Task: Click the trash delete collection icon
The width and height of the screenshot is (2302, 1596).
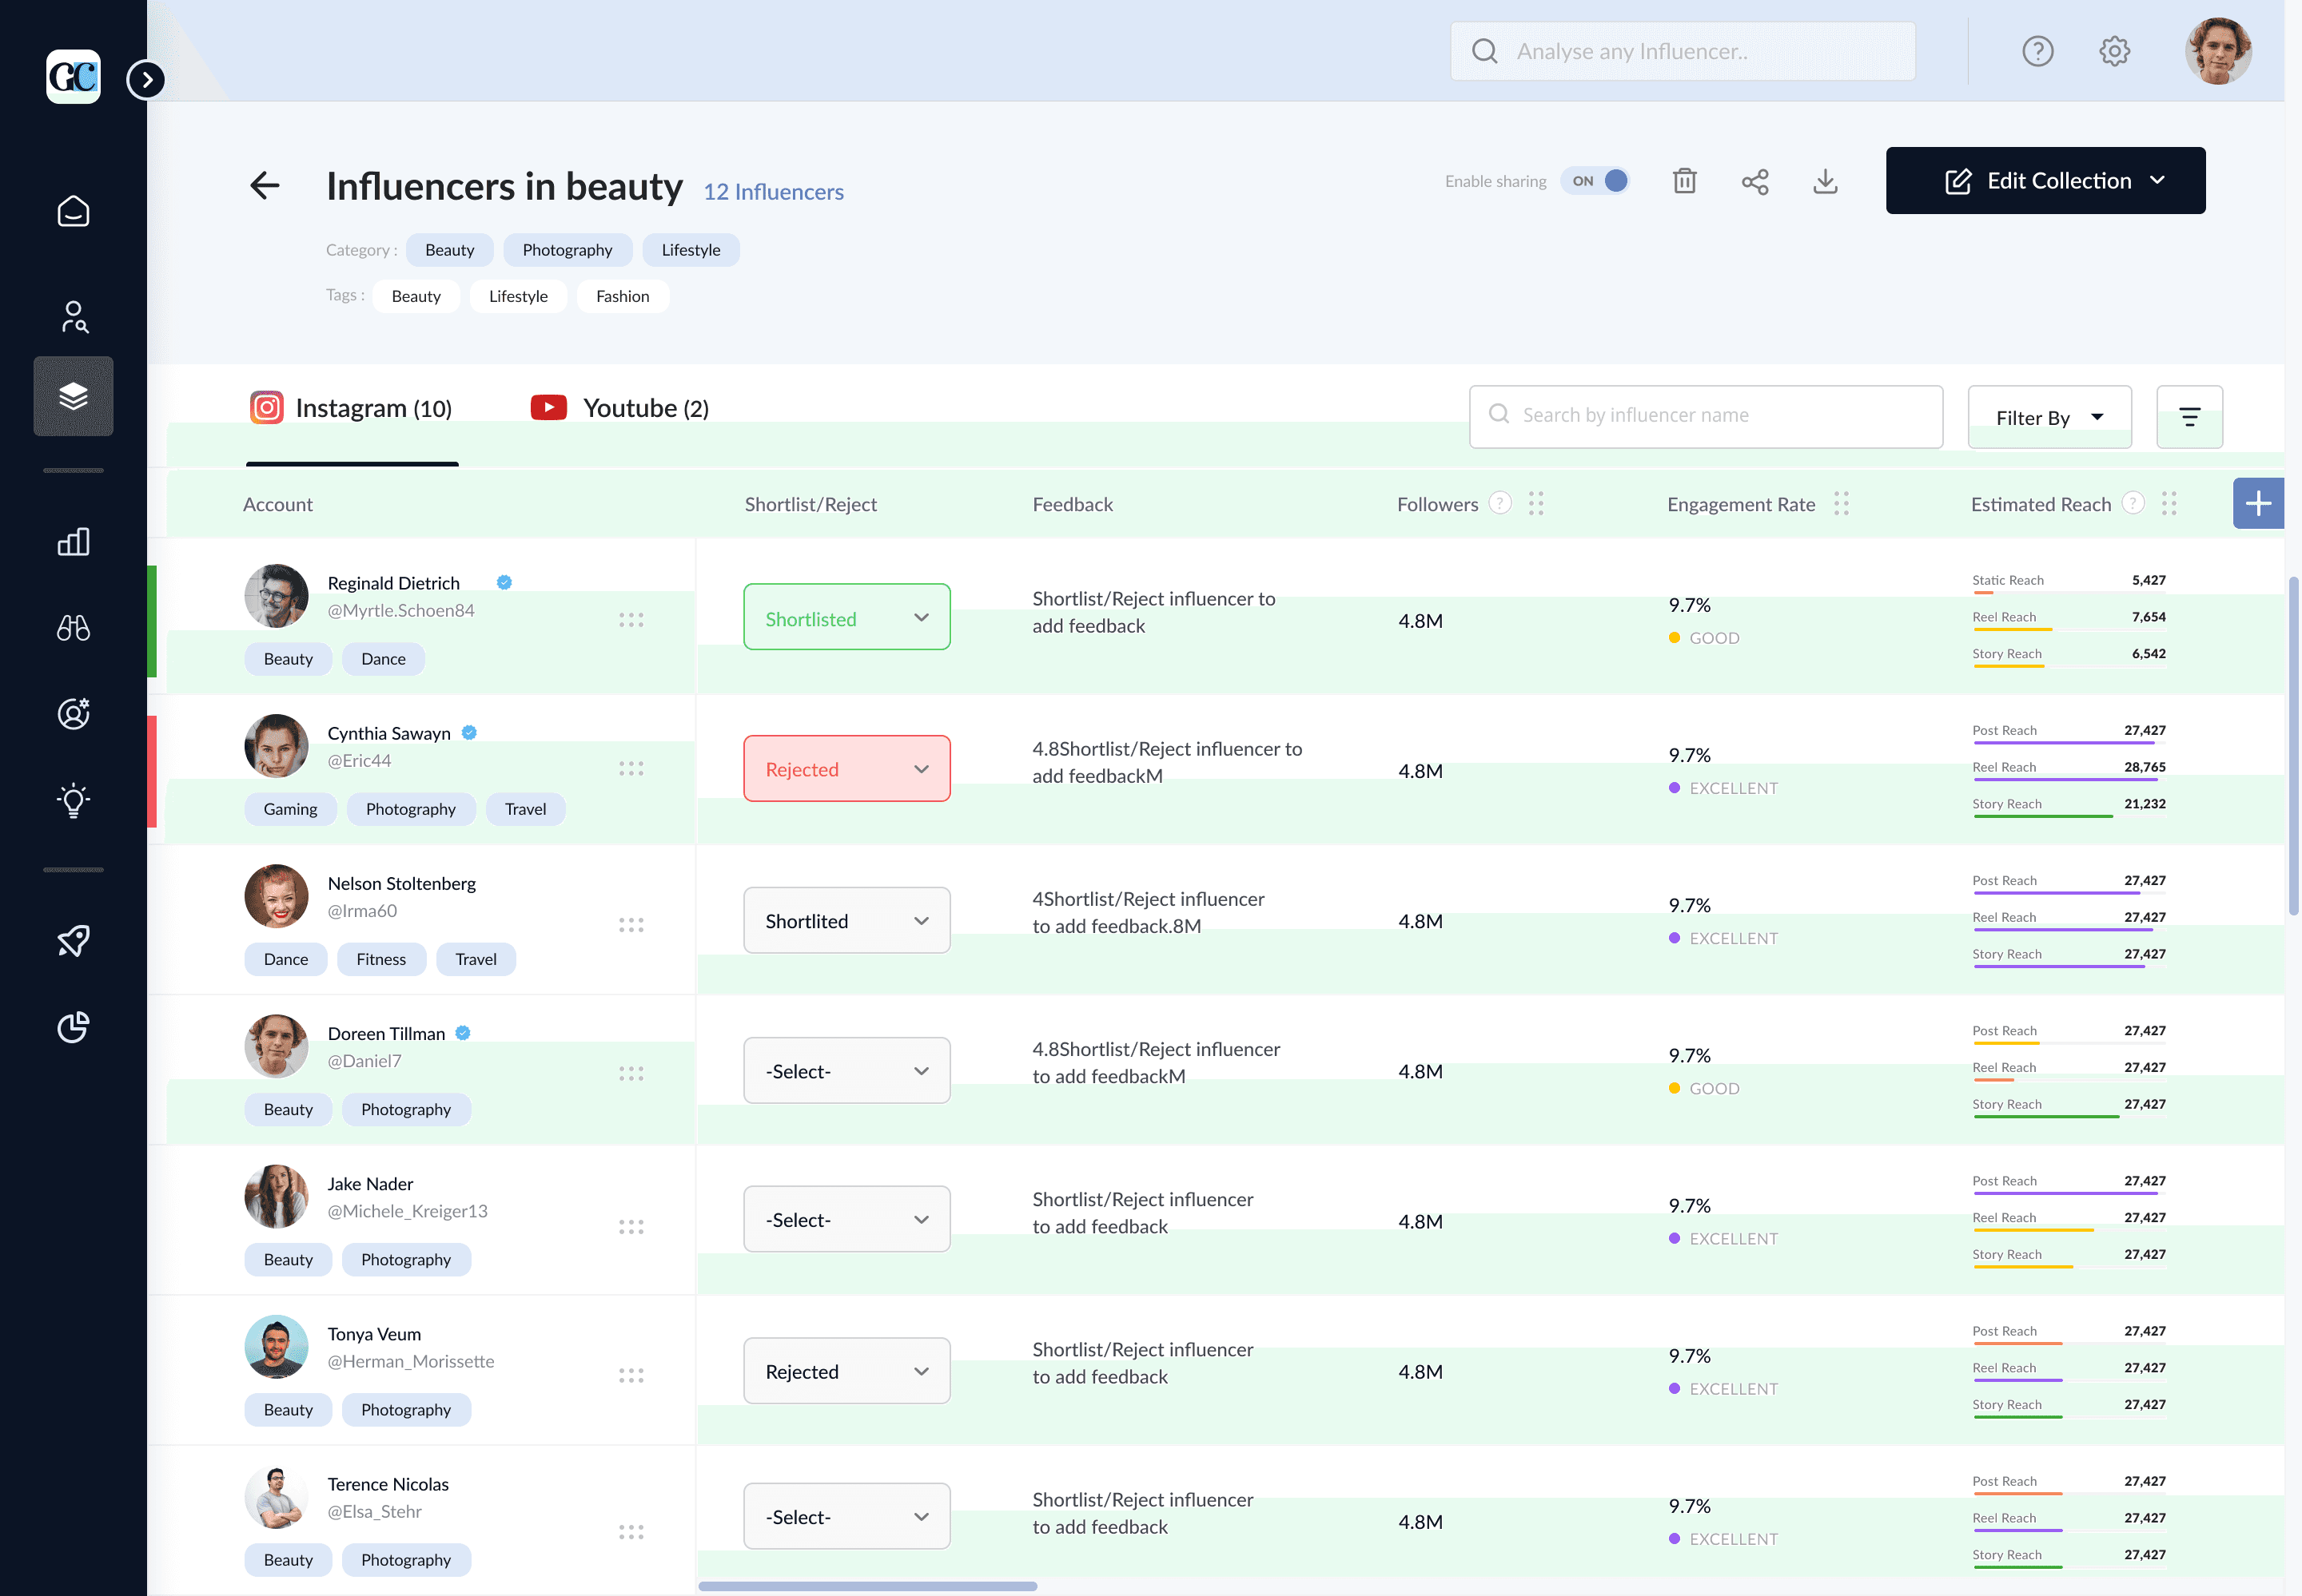Action: point(1685,181)
